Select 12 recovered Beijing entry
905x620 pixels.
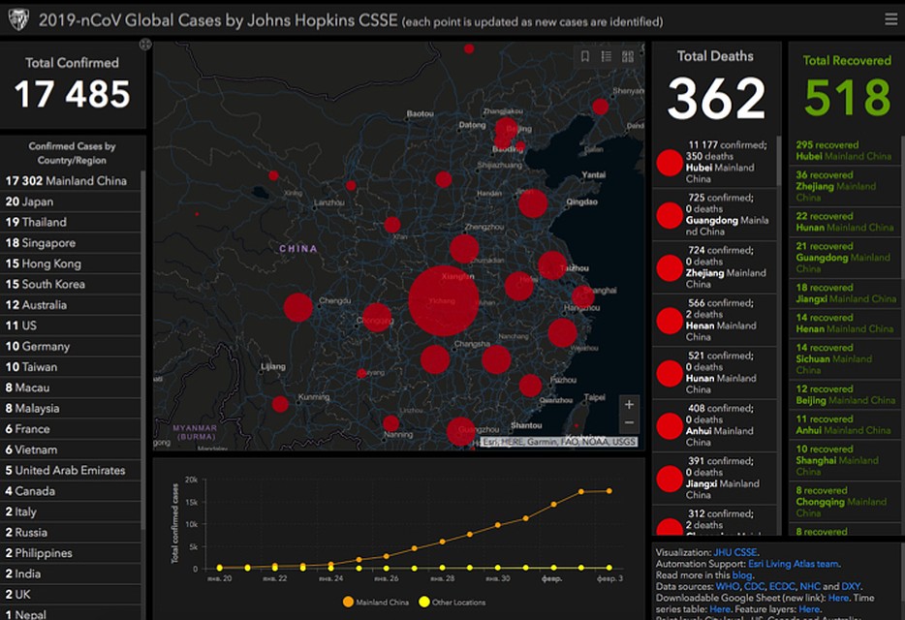point(844,395)
